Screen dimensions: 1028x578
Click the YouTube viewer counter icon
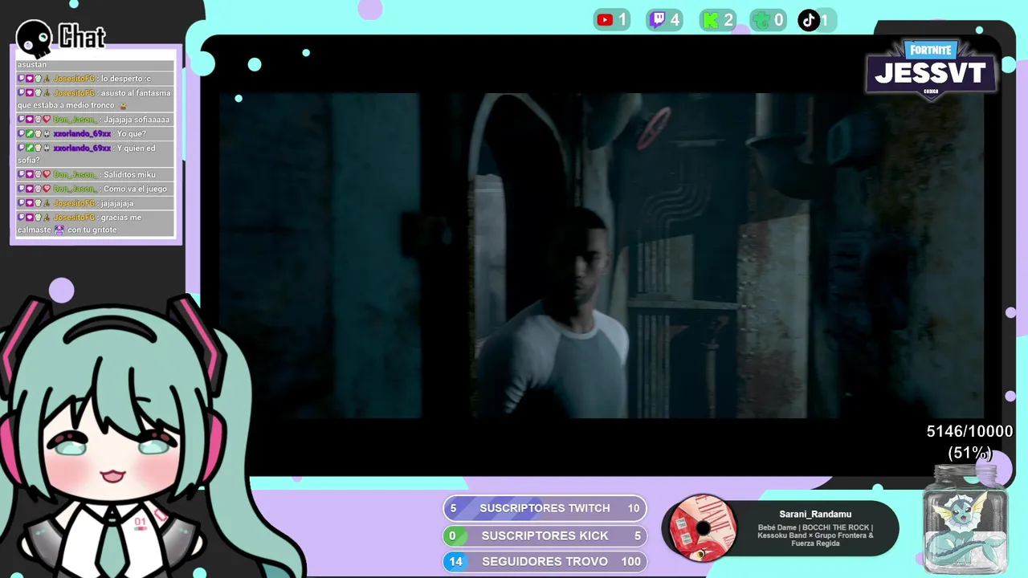[605, 20]
